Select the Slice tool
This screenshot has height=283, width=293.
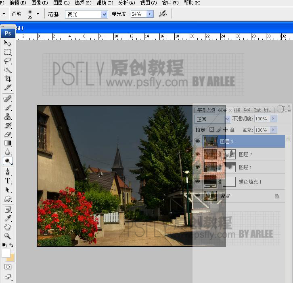pos(8,87)
